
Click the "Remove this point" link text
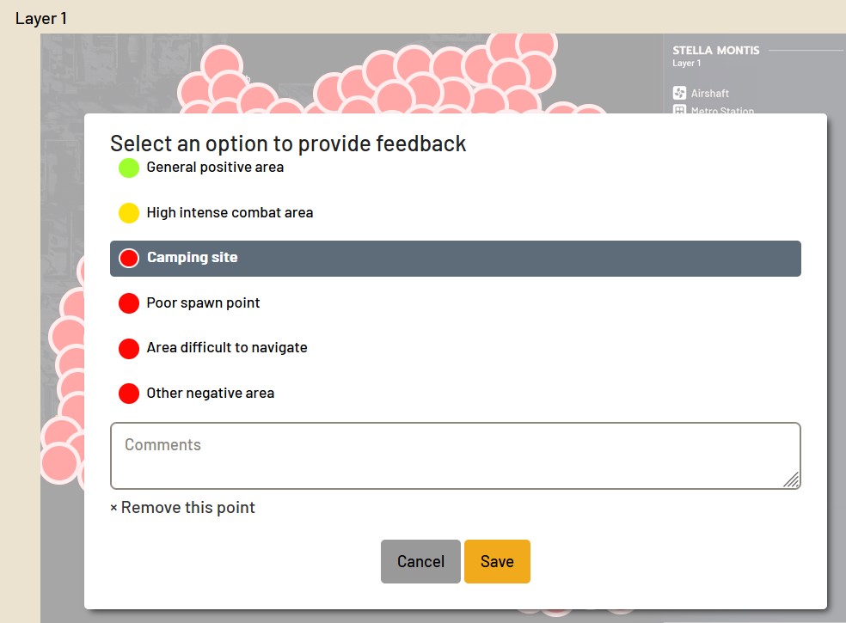[187, 508]
